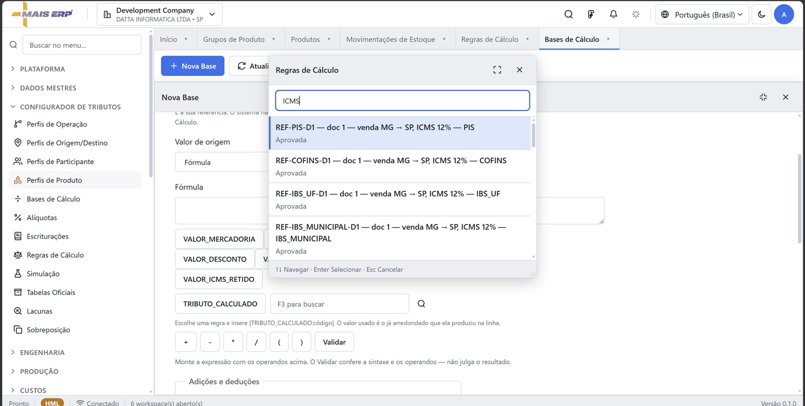
Task: Close the Produtos tab
Action: (329, 39)
